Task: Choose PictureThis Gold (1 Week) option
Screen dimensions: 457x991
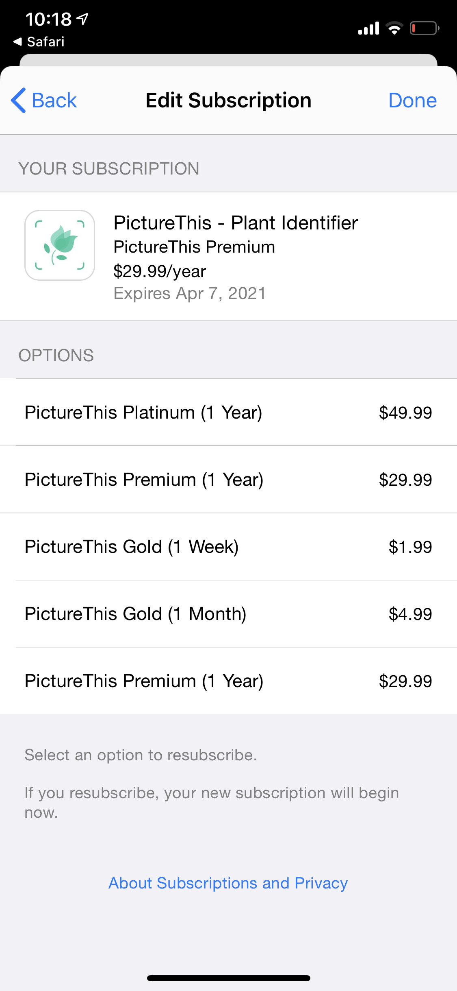Action: pyautogui.click(x=132, y=547)
